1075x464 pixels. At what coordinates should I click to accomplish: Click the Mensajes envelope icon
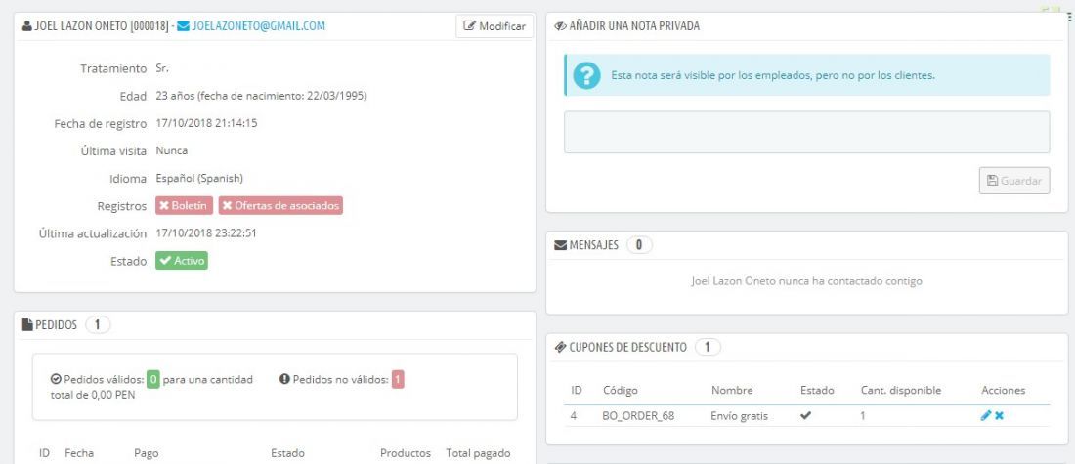[560, 245]
